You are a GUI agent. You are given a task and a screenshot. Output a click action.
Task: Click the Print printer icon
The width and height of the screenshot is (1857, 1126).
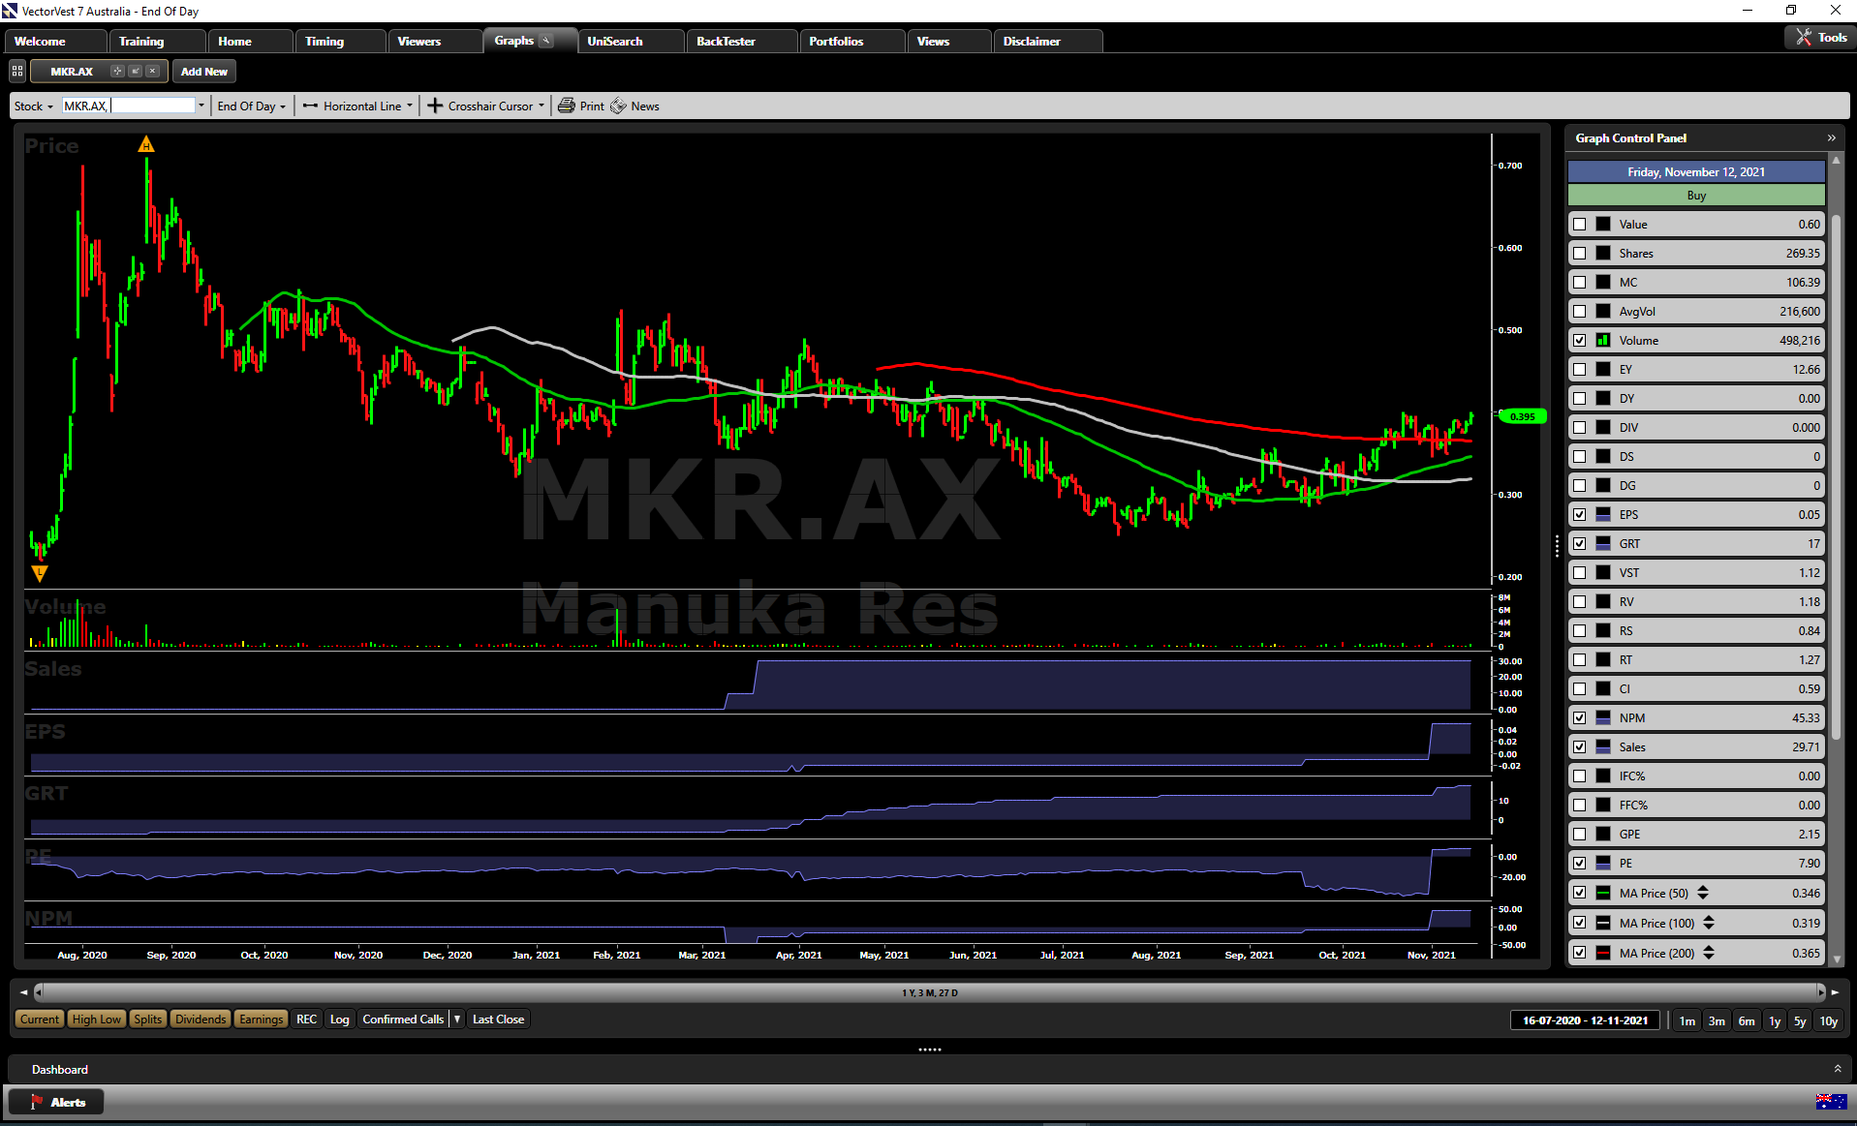(567, 107)
